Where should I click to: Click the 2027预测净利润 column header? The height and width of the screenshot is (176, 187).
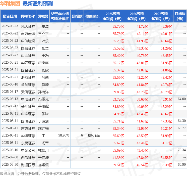coord(161,16)
